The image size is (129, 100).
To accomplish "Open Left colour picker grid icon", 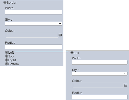I will (x=125, y=85).
